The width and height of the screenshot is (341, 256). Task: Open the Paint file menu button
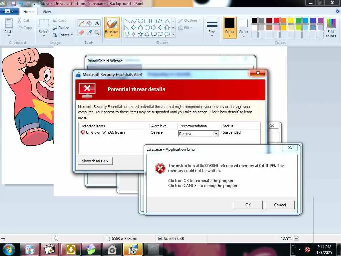[9, 11]
